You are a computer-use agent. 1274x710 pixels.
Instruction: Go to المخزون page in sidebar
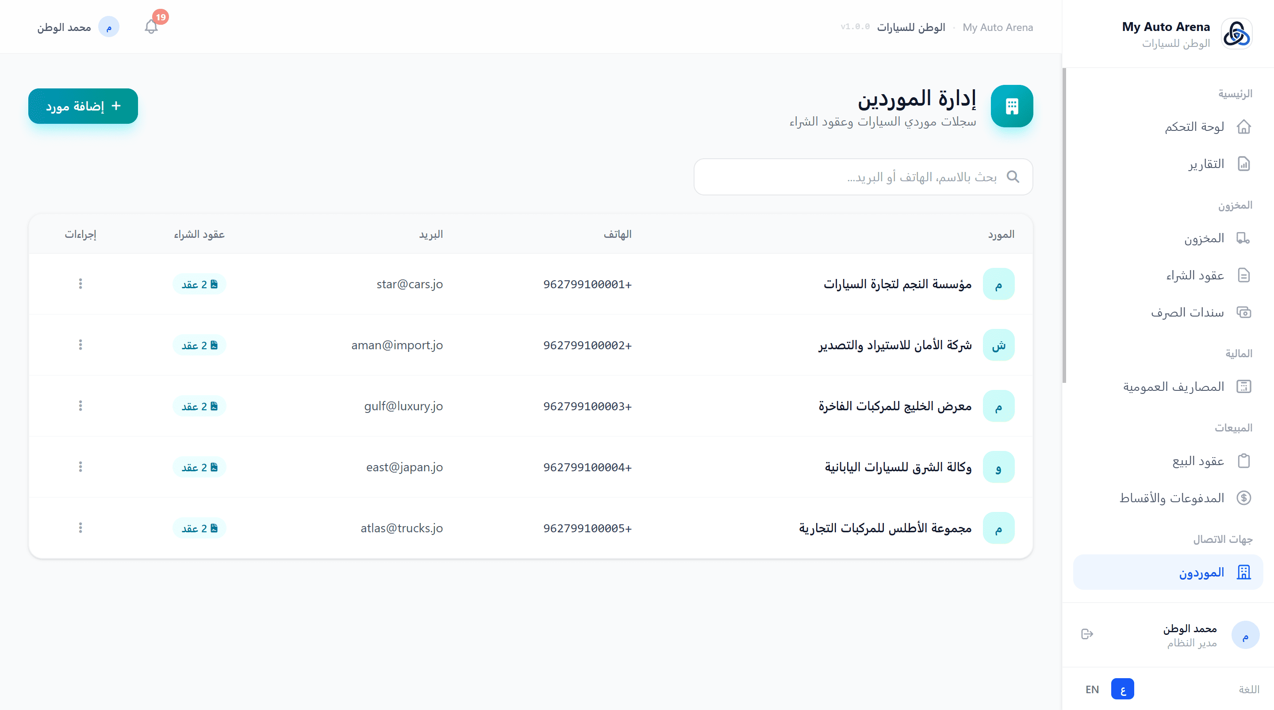point(1168,238)
